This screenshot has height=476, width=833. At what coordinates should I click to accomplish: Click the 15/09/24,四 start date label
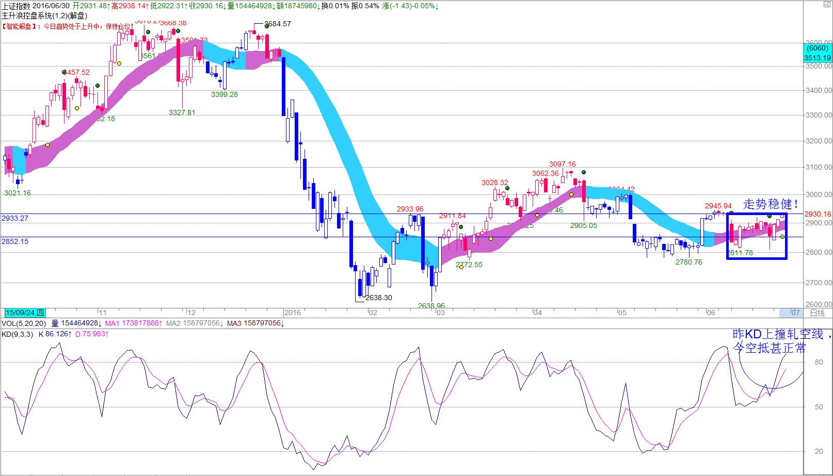pyautogui.click(x=25, y=313)
